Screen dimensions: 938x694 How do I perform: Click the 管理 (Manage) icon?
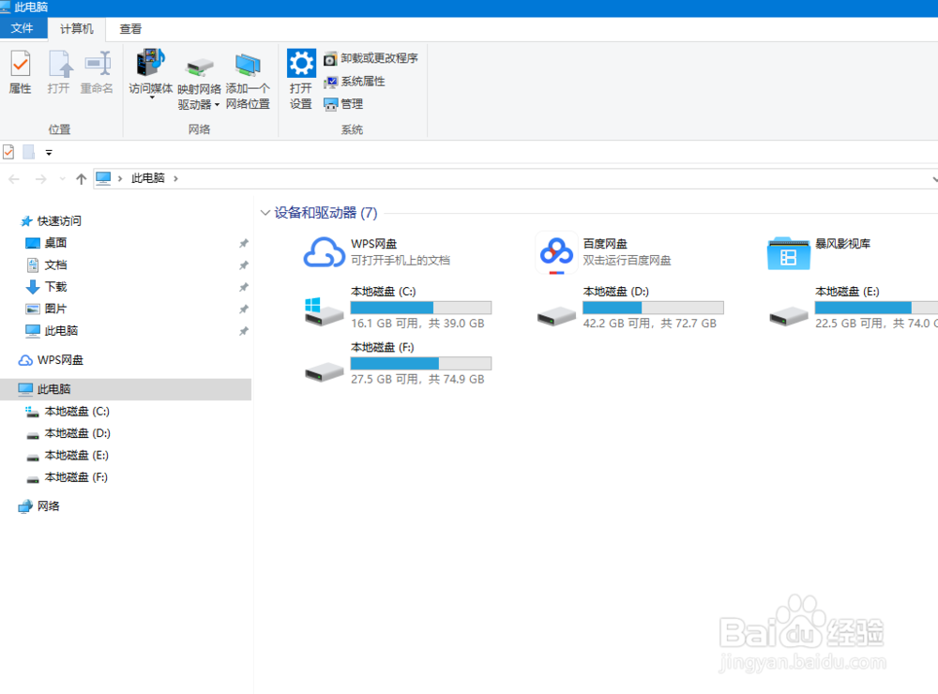click(349, 103)
